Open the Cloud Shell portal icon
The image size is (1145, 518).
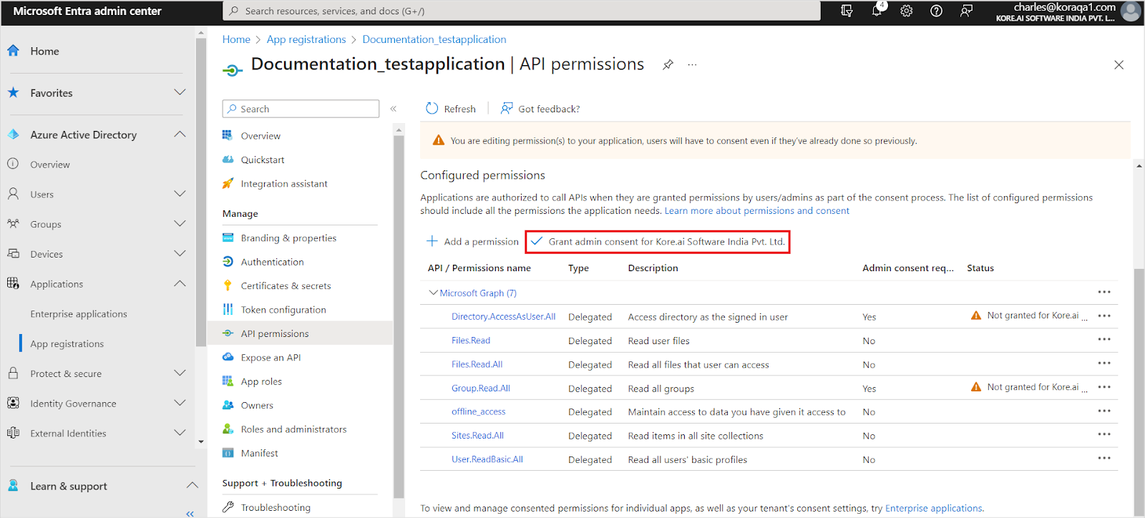click(x=847, y=11)
